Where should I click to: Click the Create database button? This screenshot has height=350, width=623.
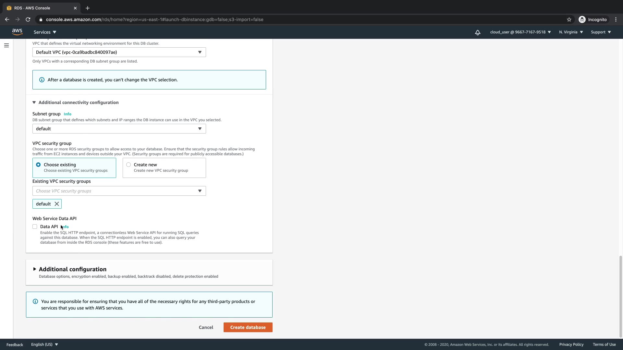(x=248, y=327)
